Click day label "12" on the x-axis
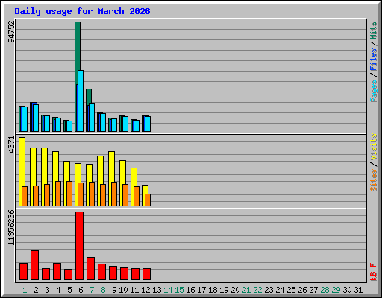Image resolution: width=382 pixels, height=298 pixels. pos(145,290)
